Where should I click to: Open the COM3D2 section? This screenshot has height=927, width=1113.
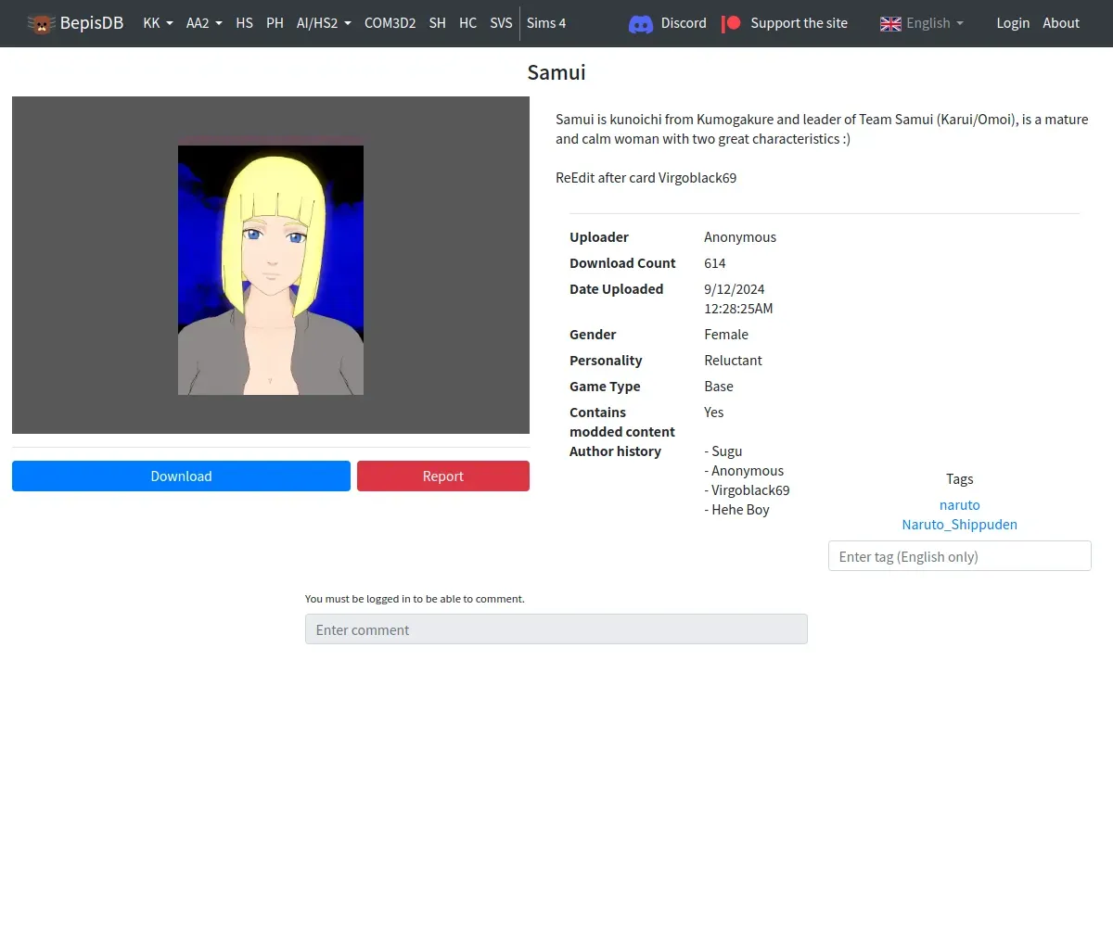click(390, 23)
